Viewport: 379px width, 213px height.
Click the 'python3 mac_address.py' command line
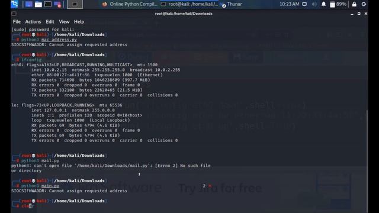pos(49,40)
